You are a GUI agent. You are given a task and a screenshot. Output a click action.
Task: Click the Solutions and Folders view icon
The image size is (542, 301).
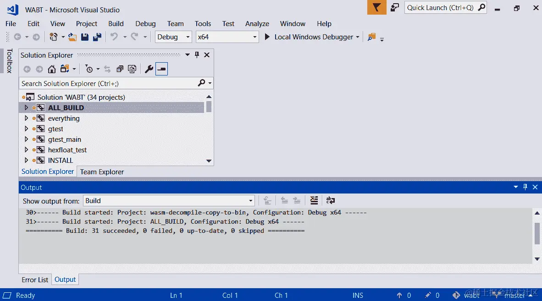[x=65, y=69]
